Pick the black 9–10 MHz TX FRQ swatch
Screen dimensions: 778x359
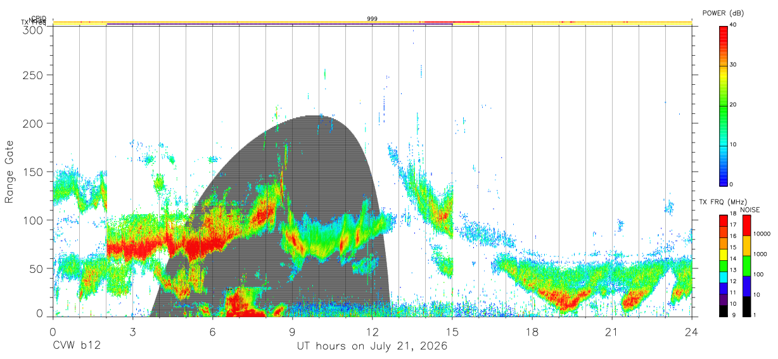click(x=724, y=311)
